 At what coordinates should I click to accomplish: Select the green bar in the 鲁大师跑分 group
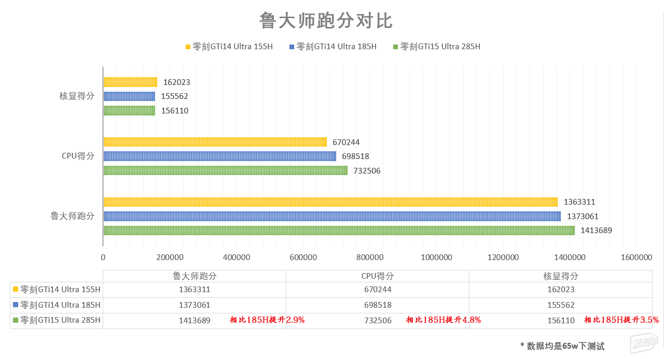pos(339,231)
